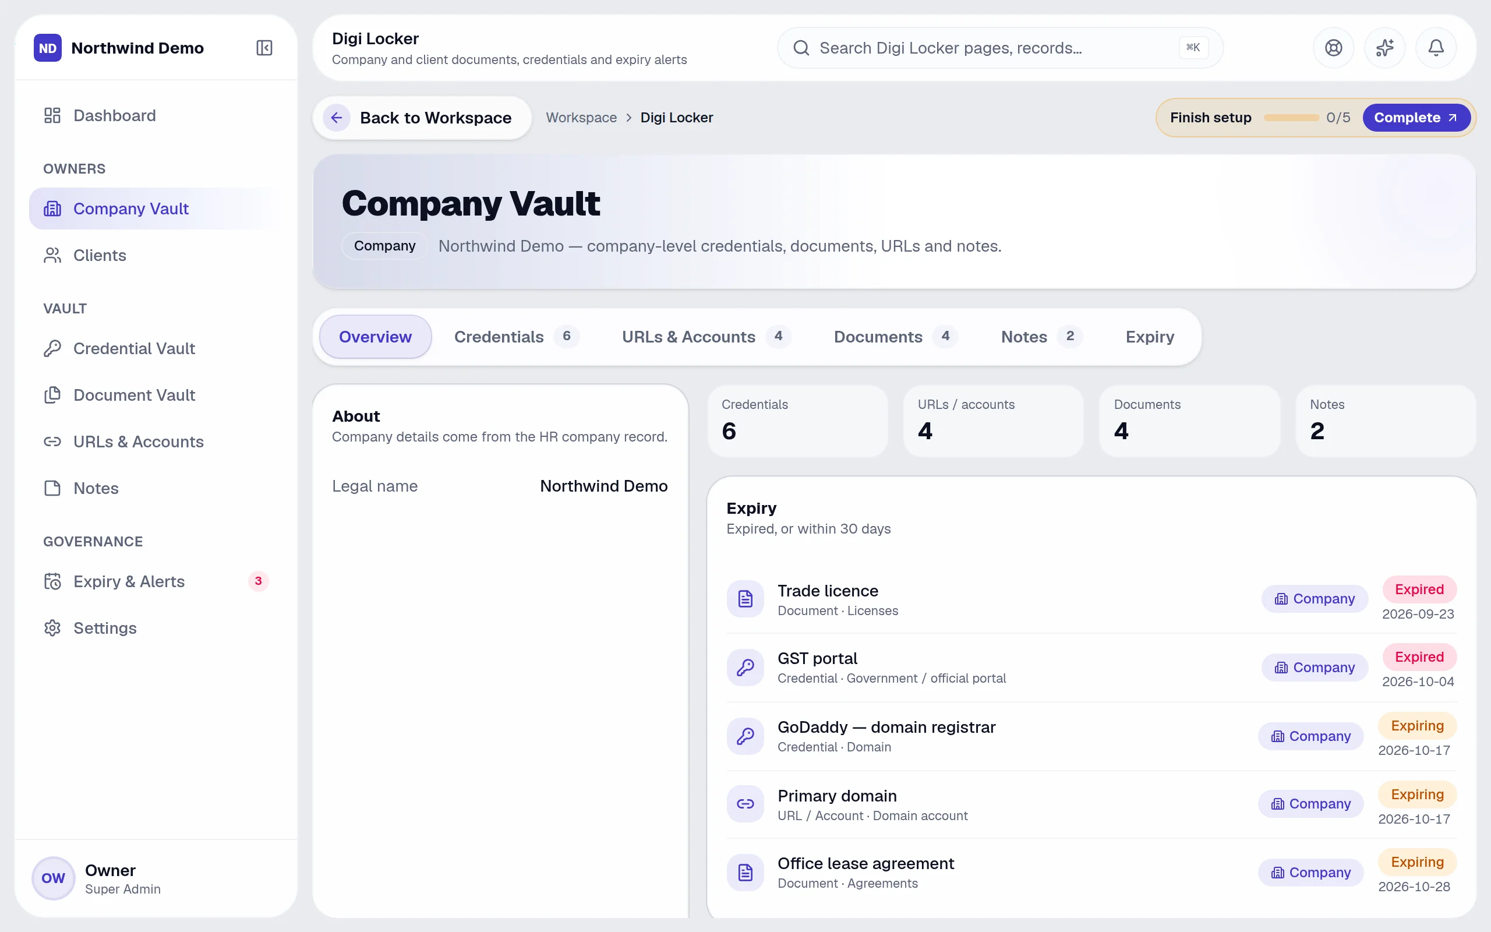Open Dashboard from the sidebar
The image size is (1491, 932).
[x=156, y=115]
